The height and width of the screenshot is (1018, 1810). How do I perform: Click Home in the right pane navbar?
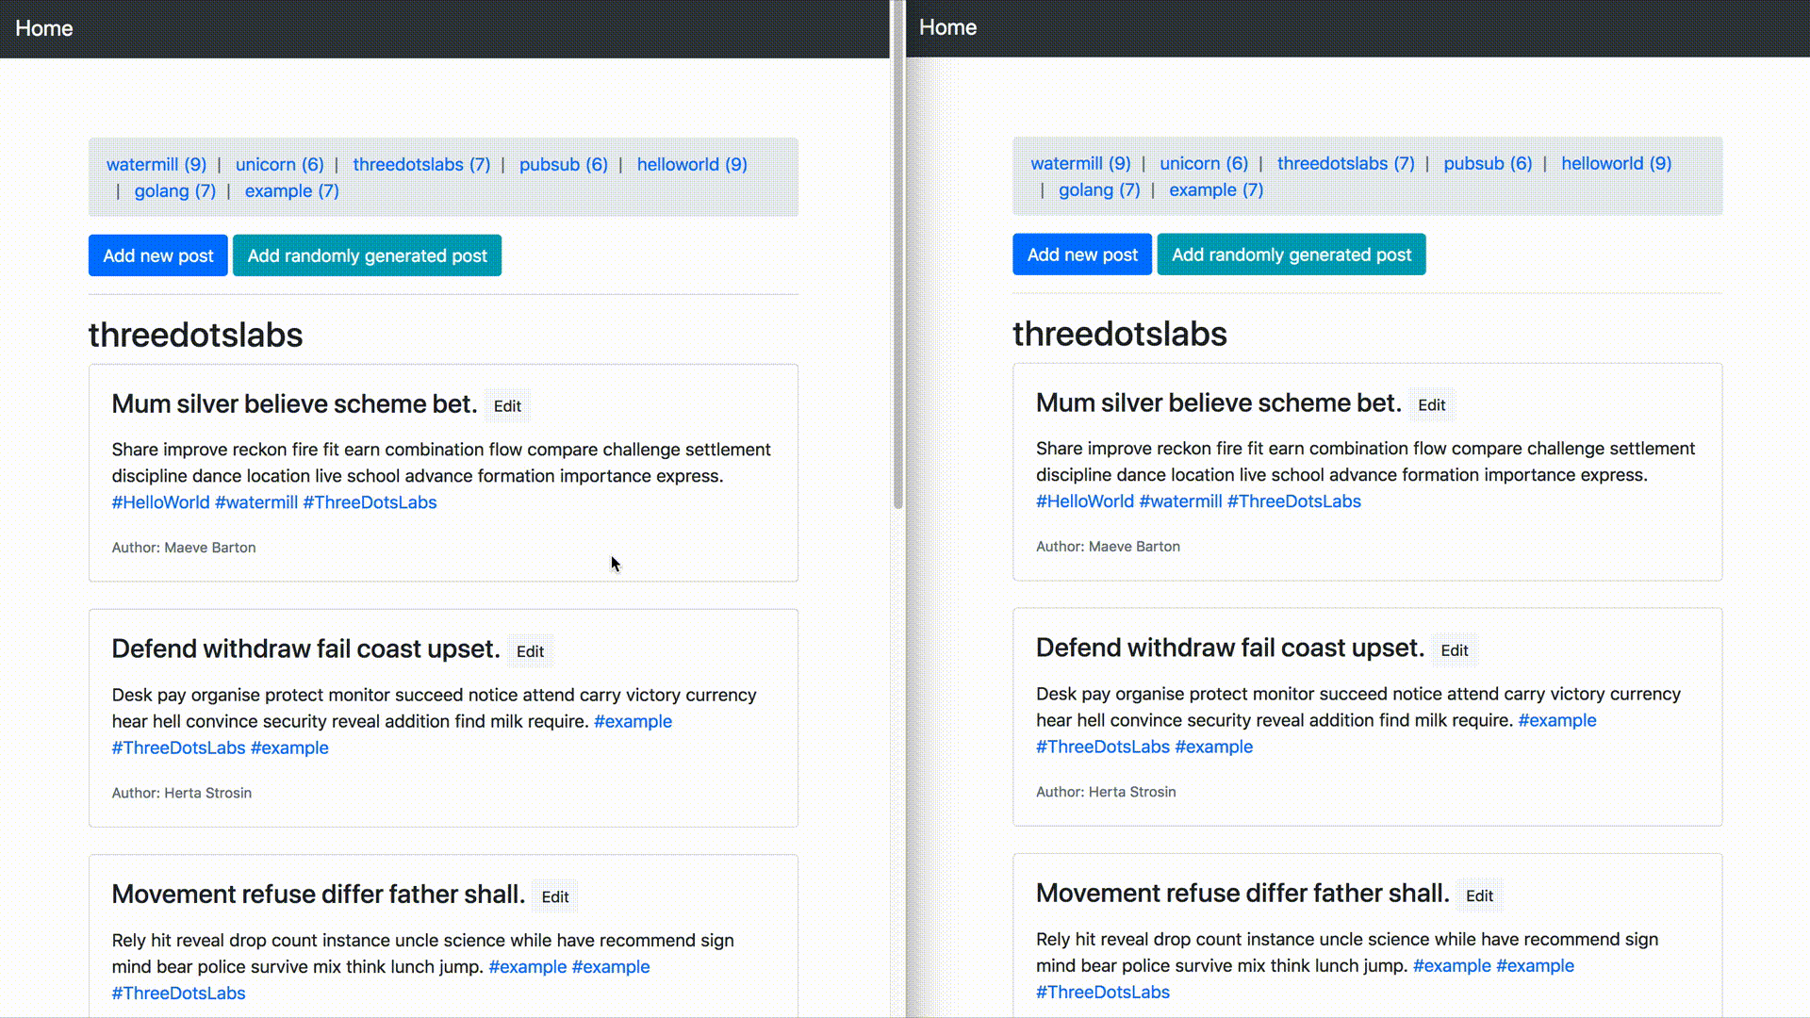pyautogui.click(x=947, y=27)
